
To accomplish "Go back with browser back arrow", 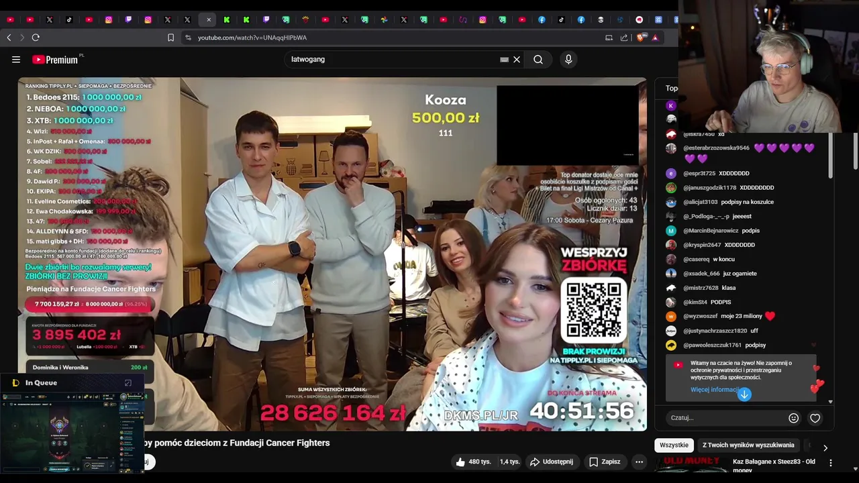I will point(9,38).
